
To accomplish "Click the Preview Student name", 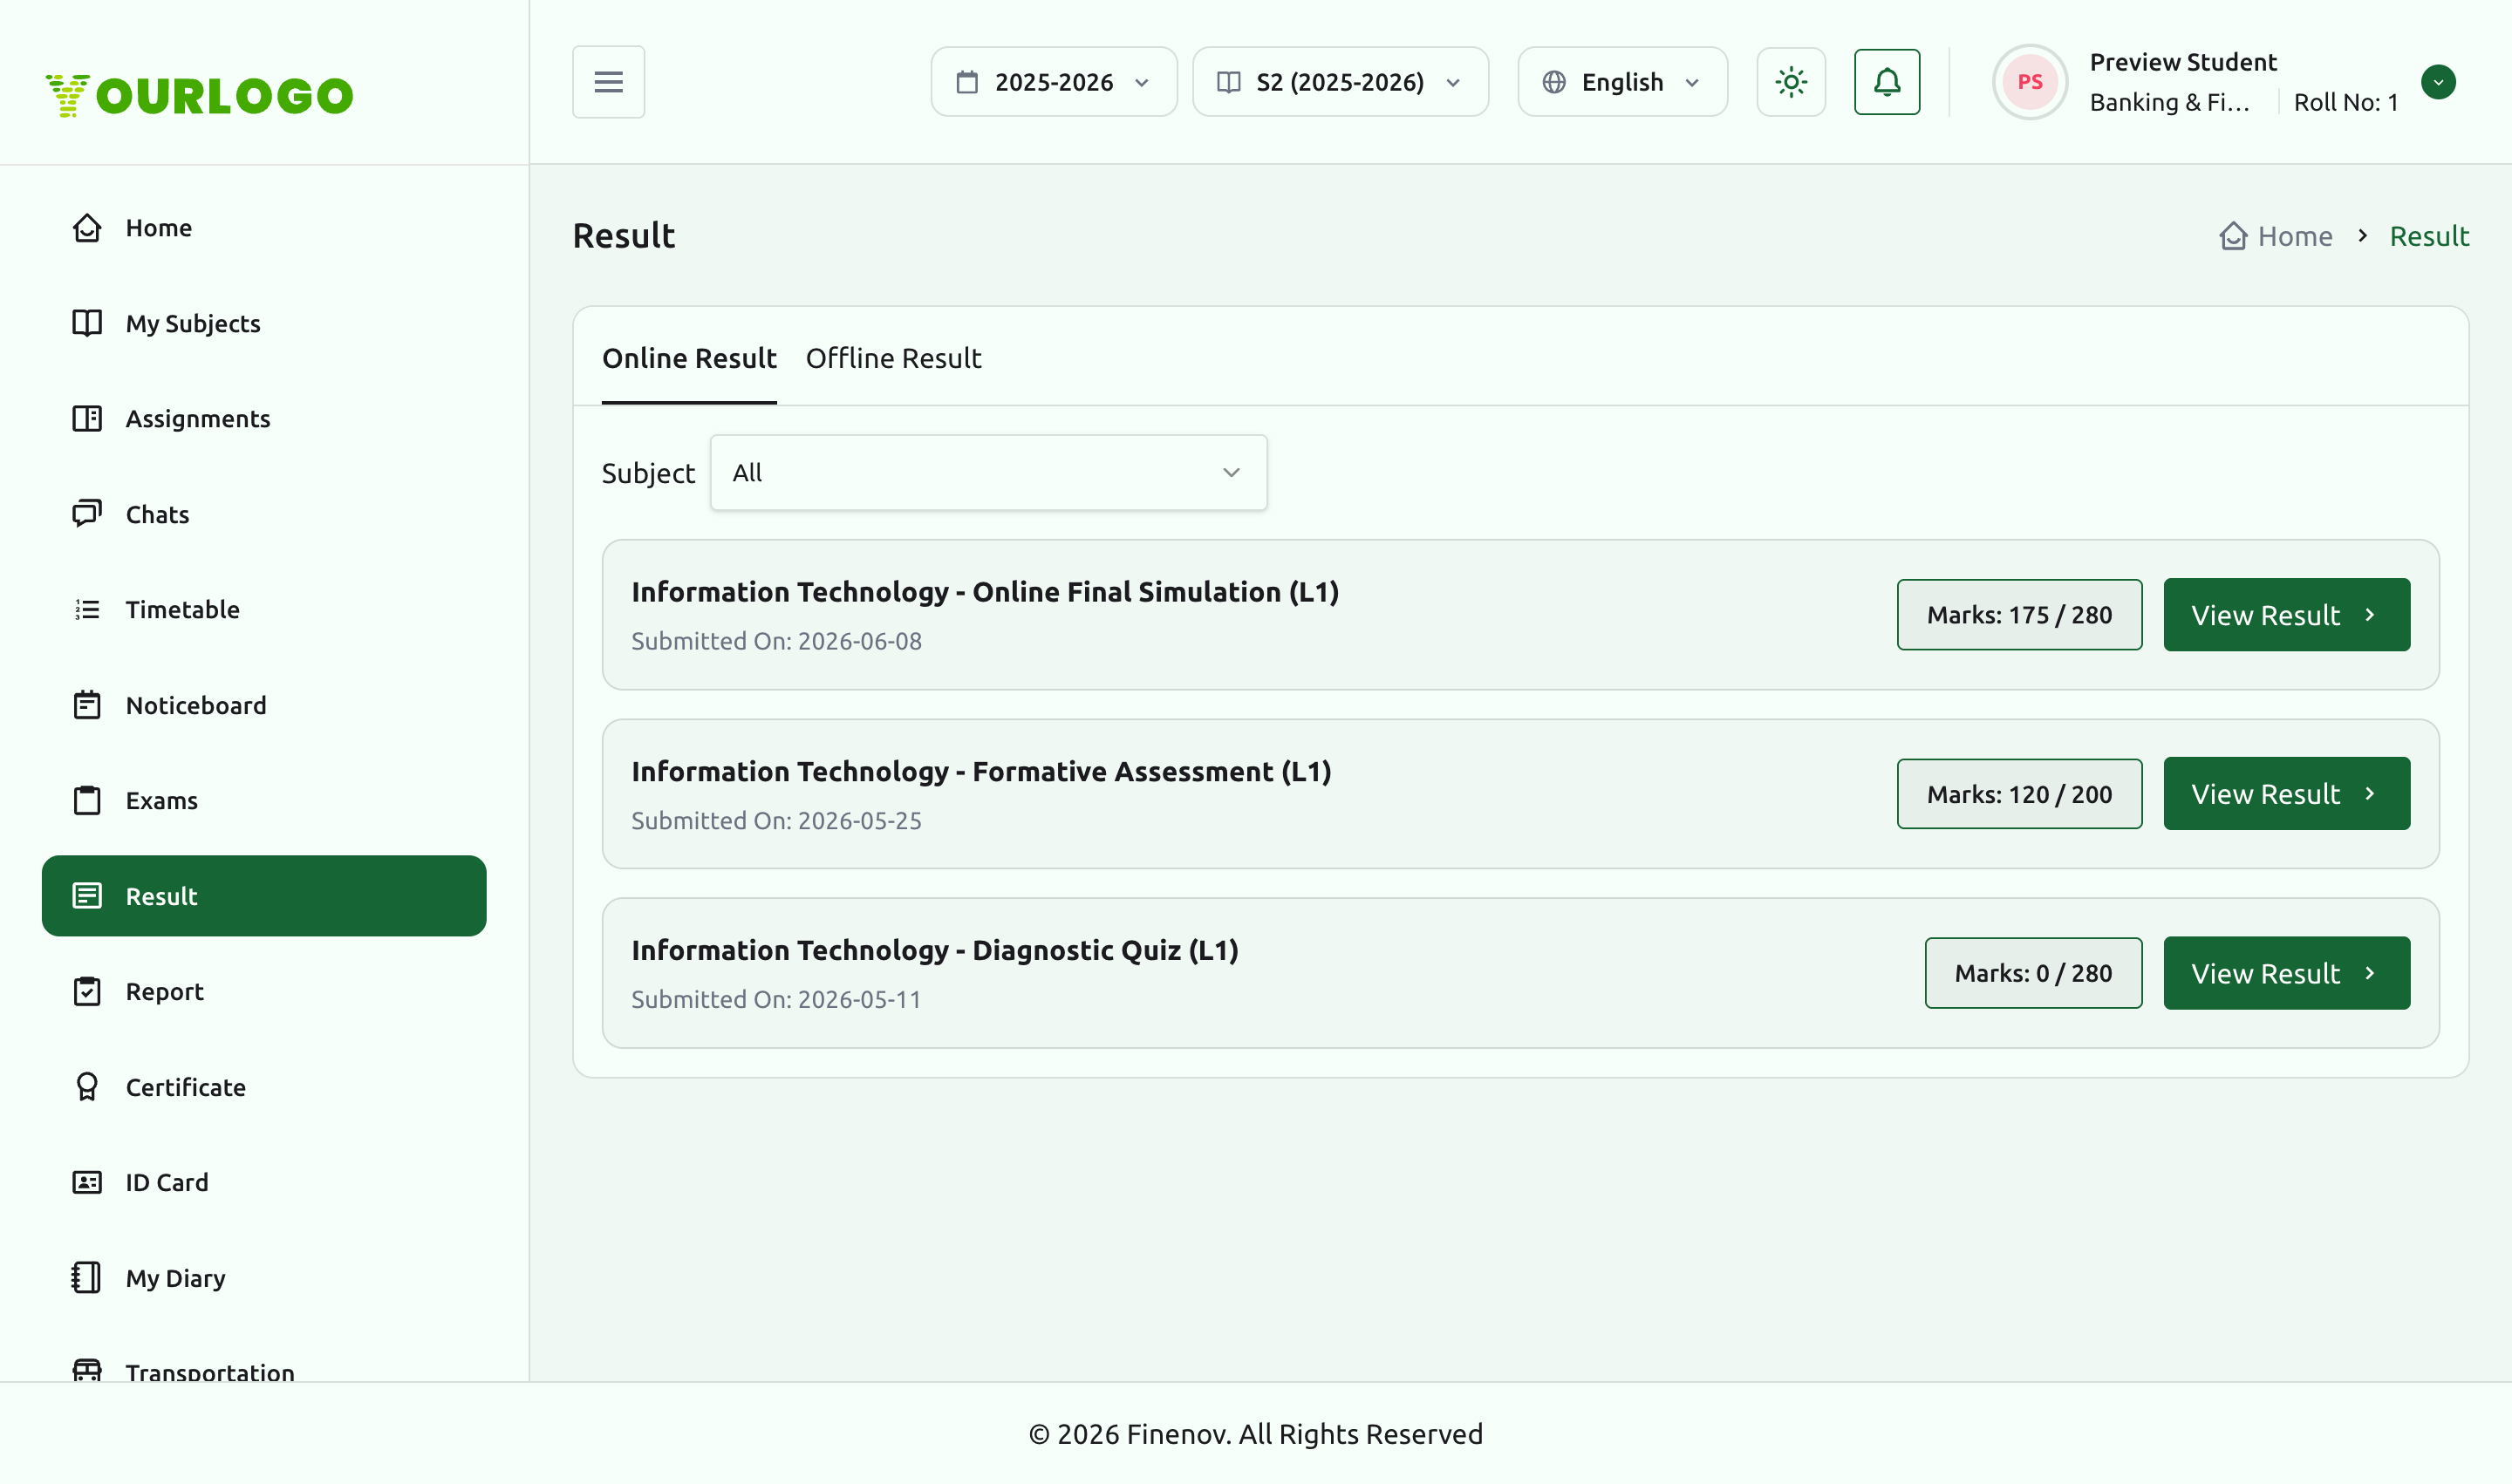I will click(2183, 62).
